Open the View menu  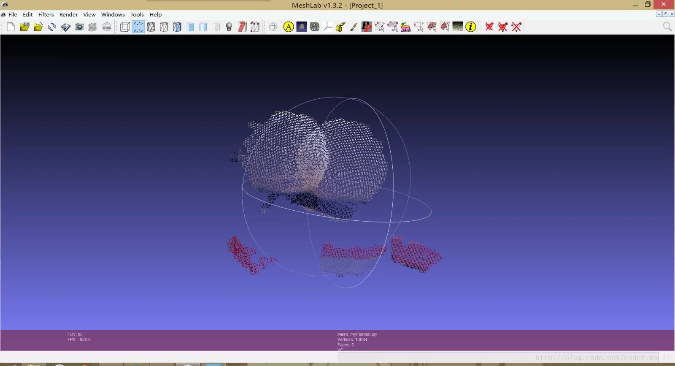(x=89, y=14)
